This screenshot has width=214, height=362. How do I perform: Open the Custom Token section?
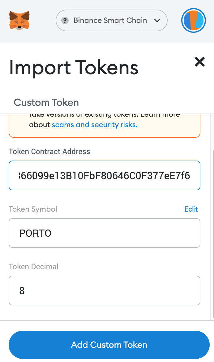tap(46, 102)
